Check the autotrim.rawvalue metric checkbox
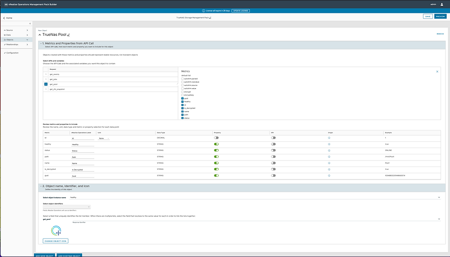This screenshot has height=257, width=450. [x=182, y=82]
